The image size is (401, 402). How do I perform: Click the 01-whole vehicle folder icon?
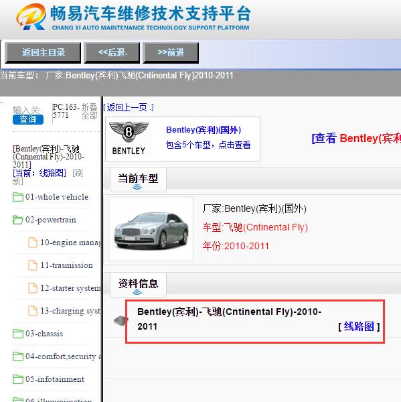point(18,197)
